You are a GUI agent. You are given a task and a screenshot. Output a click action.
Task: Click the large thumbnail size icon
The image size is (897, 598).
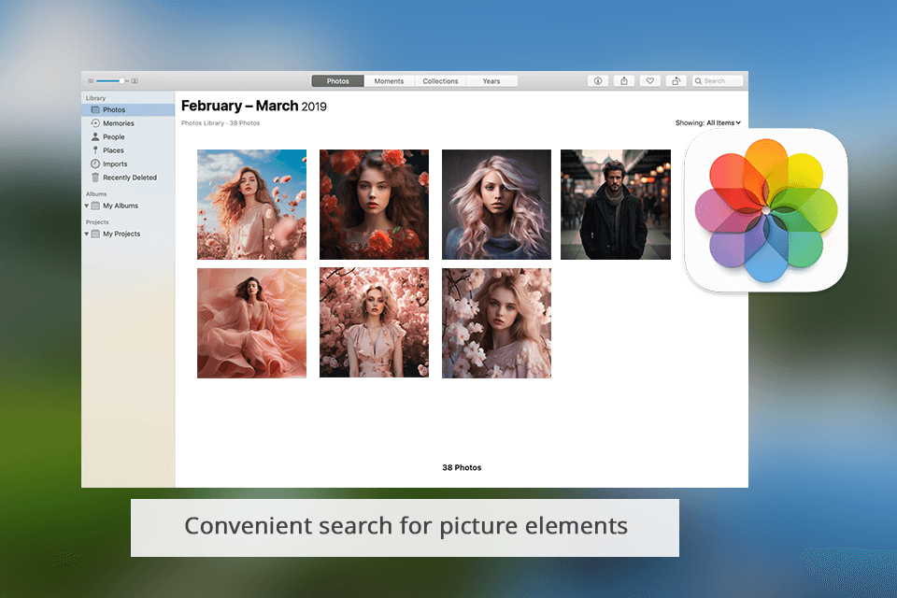coord(135,80)
